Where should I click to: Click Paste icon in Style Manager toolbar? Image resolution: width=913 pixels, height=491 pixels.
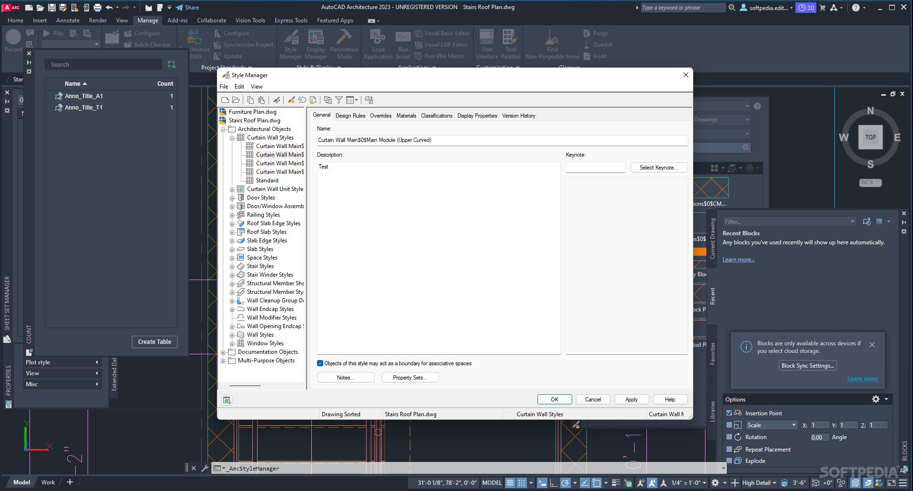261,100
